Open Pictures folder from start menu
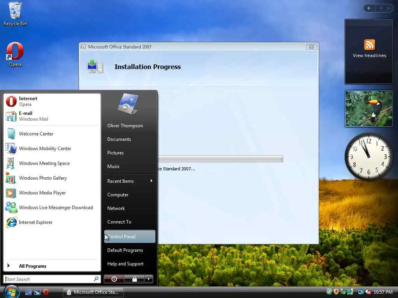This screenshot has width=398, height=298. coord(129,153)
